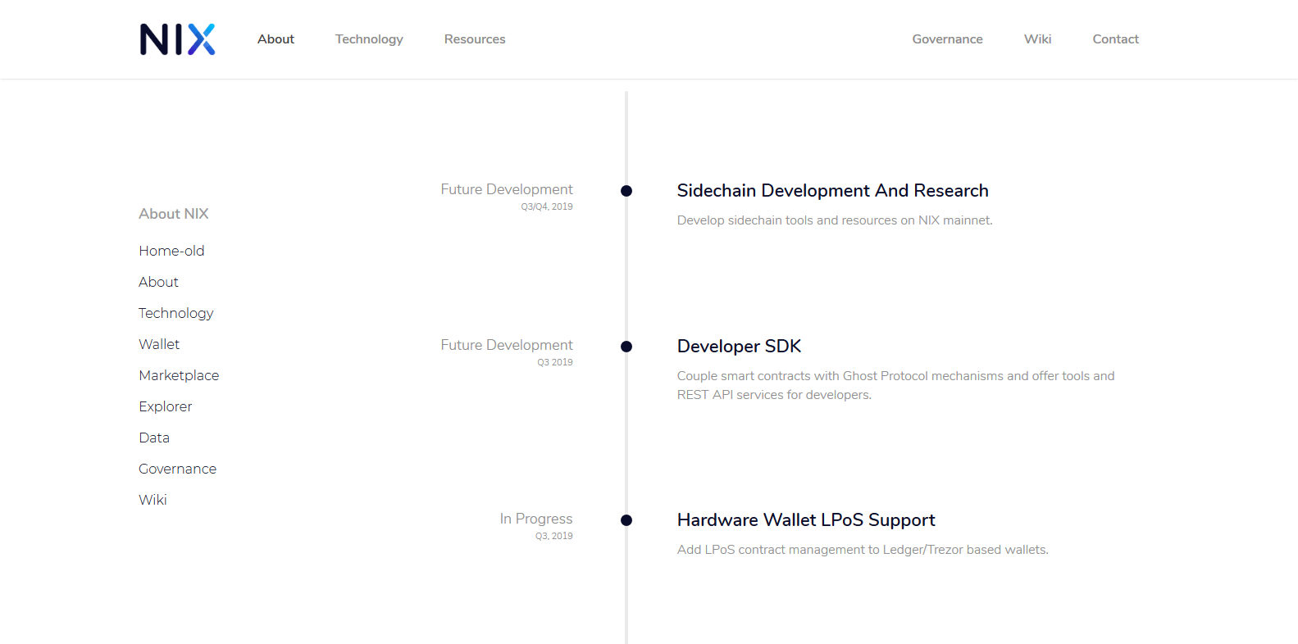This screenshot has width=1298, height=644.
Task: Click the 'Q3 2019' date under Future Development
Action: tap(555, 362)
